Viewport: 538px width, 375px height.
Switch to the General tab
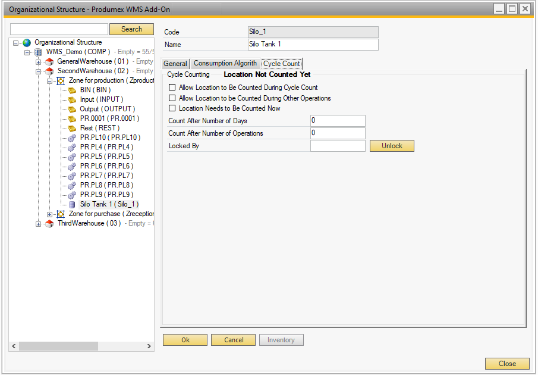[175, 64]
